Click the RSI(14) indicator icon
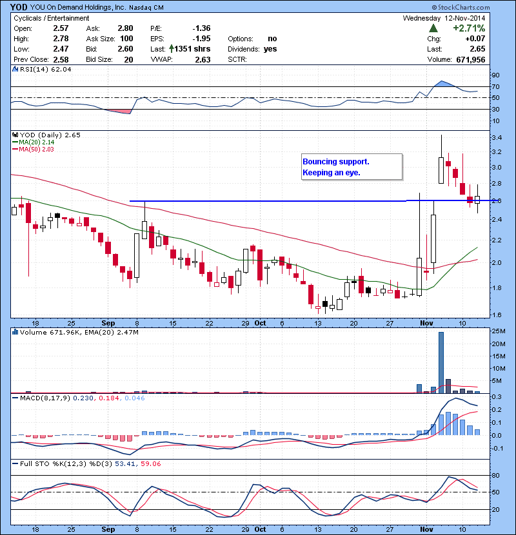The image size is (516, 535). pyautogui.click(x=15, y=69)
